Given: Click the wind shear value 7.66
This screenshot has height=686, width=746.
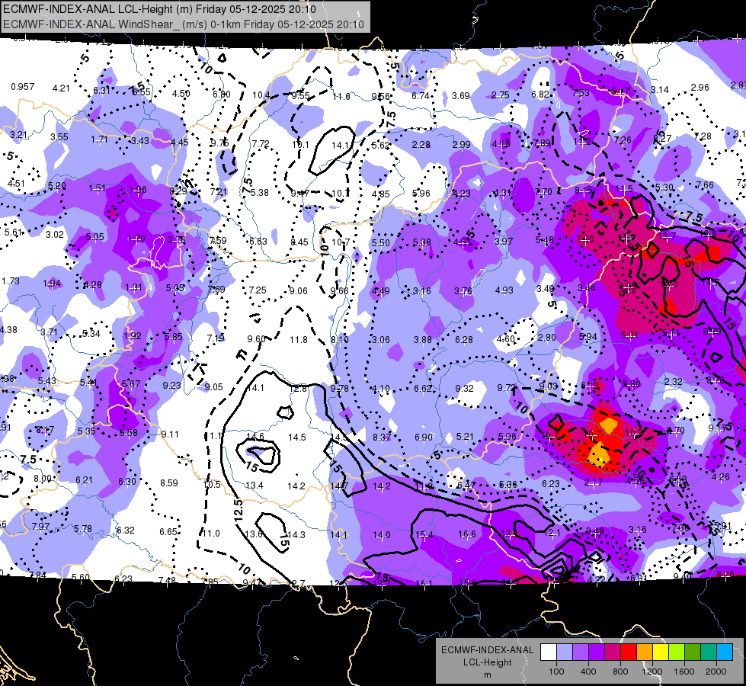Looking at the screenshot, I should tap(705, 185).
